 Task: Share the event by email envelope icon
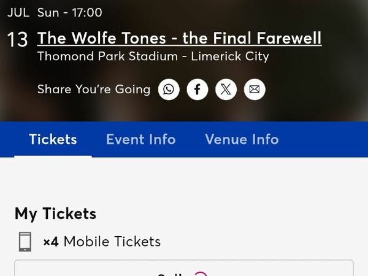(255, 90)
